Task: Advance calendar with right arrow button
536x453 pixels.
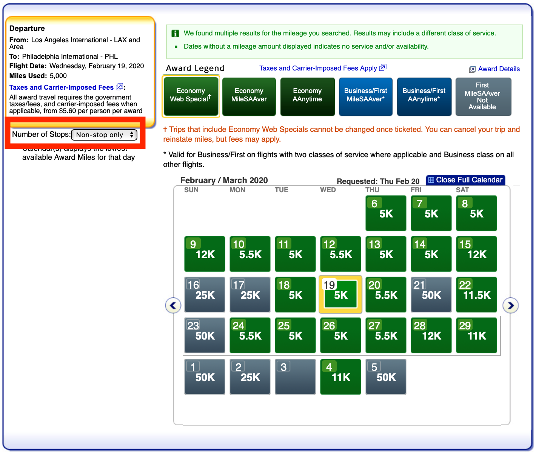Action: point(510,305)
